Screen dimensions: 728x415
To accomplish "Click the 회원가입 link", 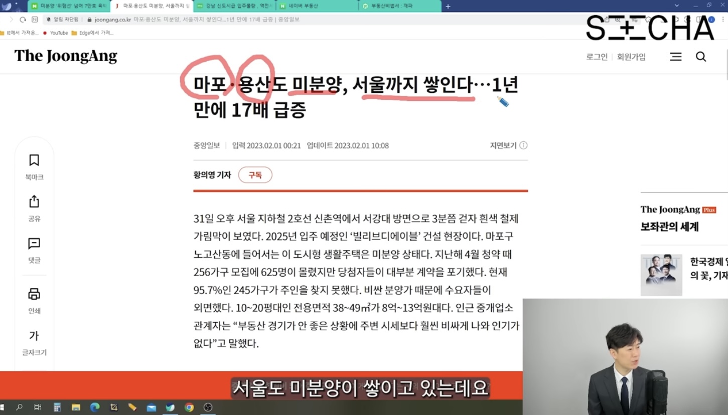I will [x=631, y=57].
